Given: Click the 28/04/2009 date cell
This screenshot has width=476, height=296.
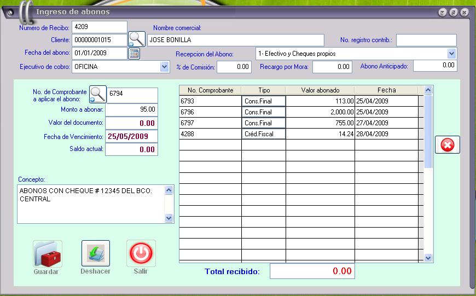Looking at the screenshot, I should click(x=386, y=134).
